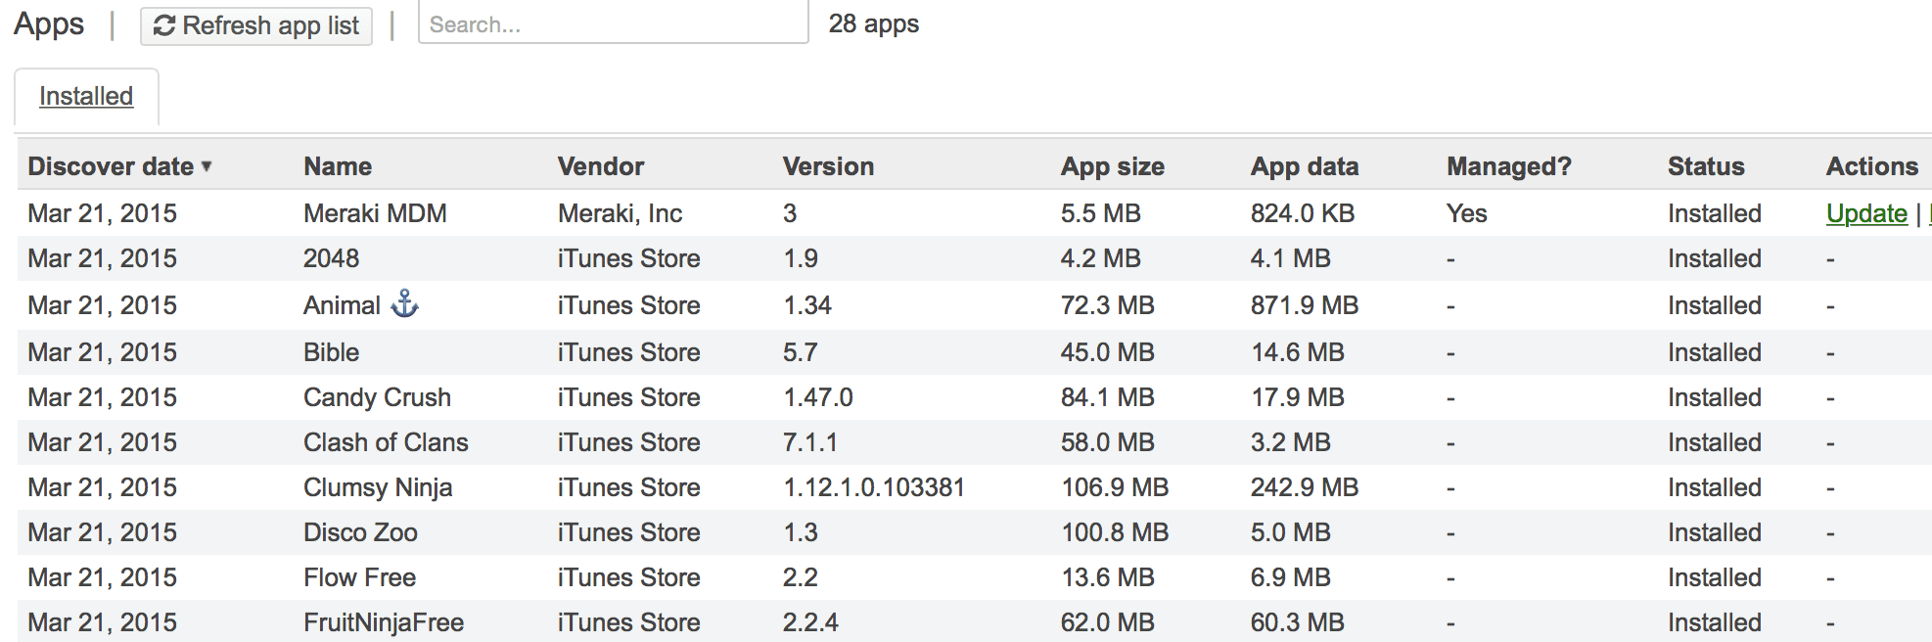The height and width of the screenshot is (642, 1932).
Task: Click version 1.34 for Animal
Action: click(806, 305)
